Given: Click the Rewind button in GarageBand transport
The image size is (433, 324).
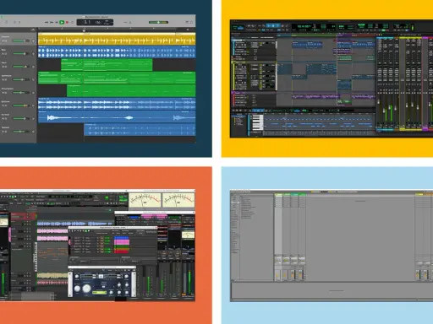Looking at the screenshot, I should click(x=47, y=22).
